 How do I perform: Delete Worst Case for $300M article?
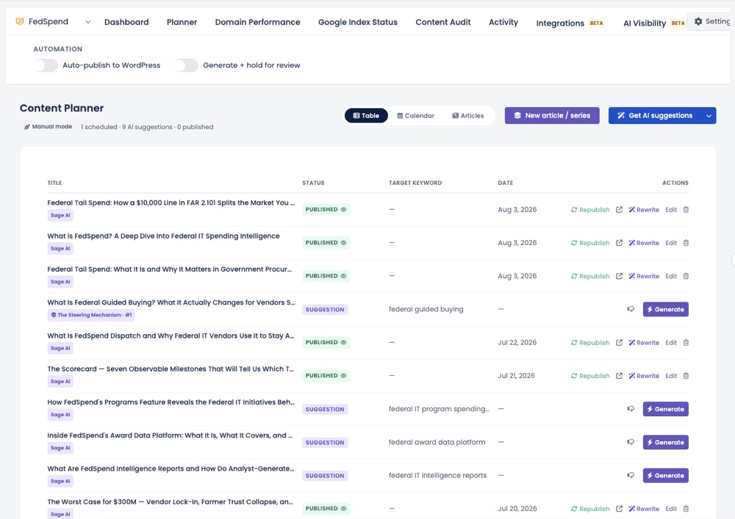coord(686,509)
